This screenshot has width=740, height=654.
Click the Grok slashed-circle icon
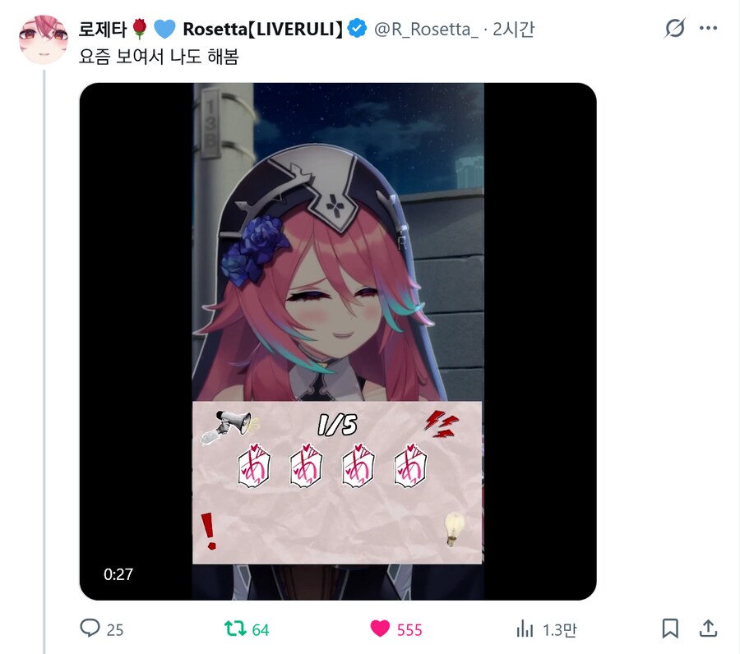click(x=674, y=28)
